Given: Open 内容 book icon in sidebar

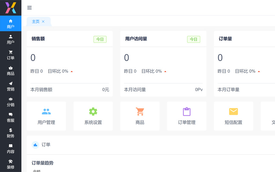Looking at the screenshot, I should point(11,149).
